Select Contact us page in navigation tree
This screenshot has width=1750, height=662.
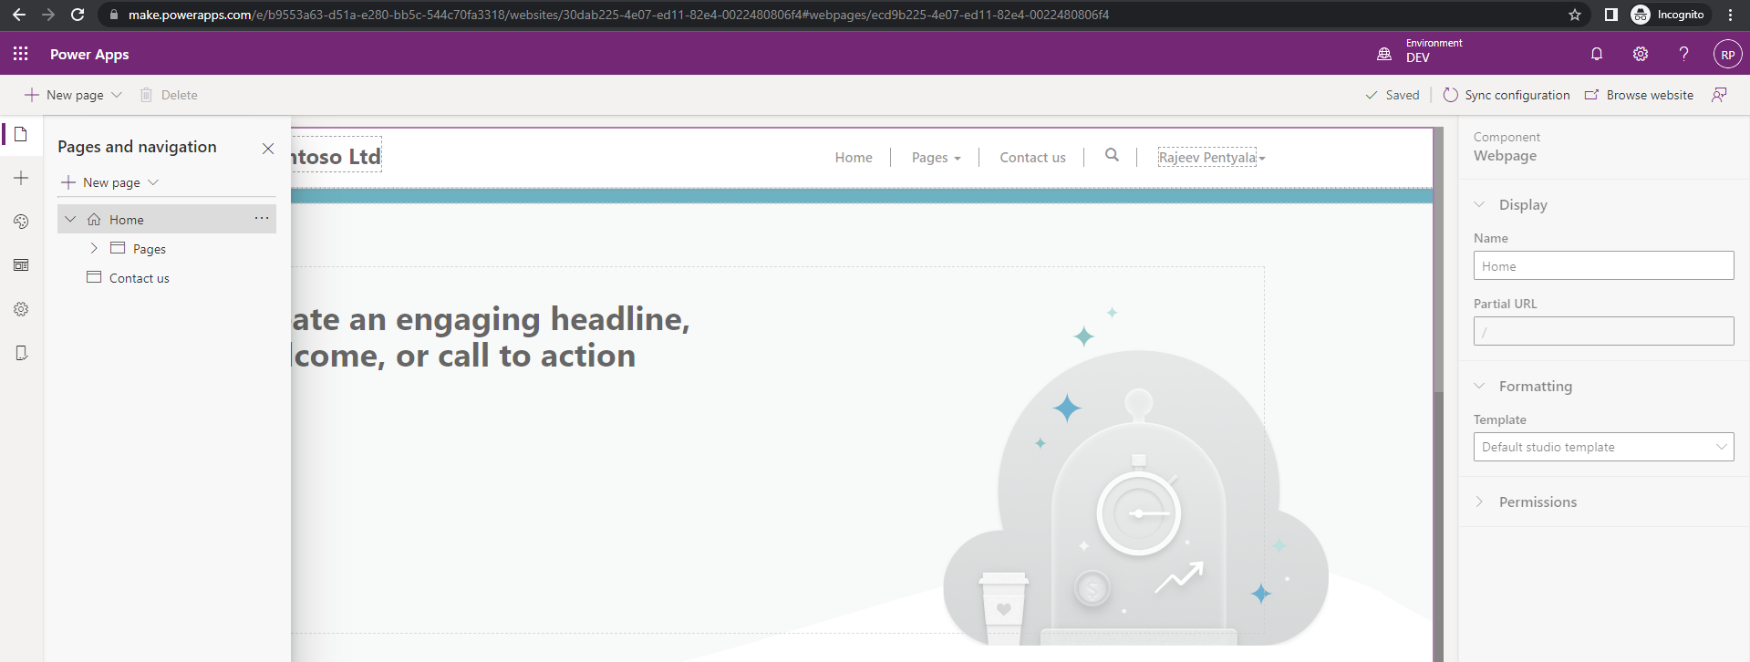pyautogui.click(x=139, y=278)
